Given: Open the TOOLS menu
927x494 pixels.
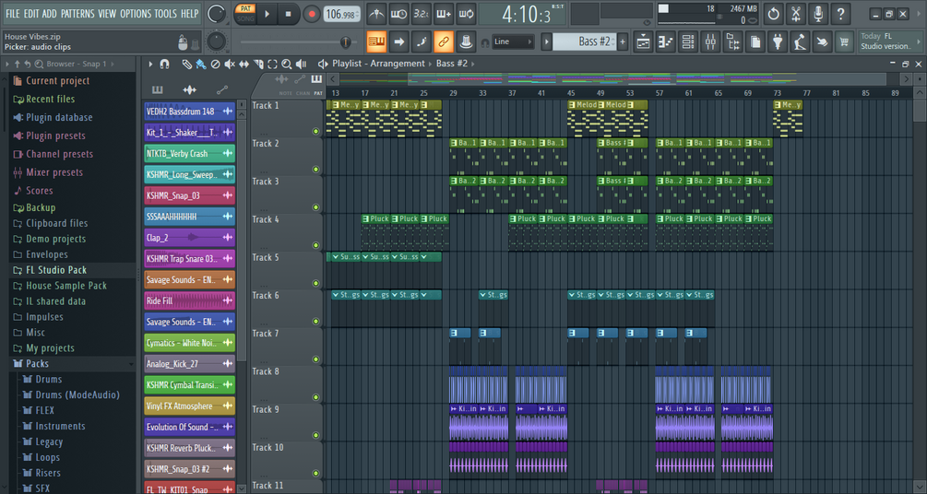Looking at the screenshot, I should point(165,14).
